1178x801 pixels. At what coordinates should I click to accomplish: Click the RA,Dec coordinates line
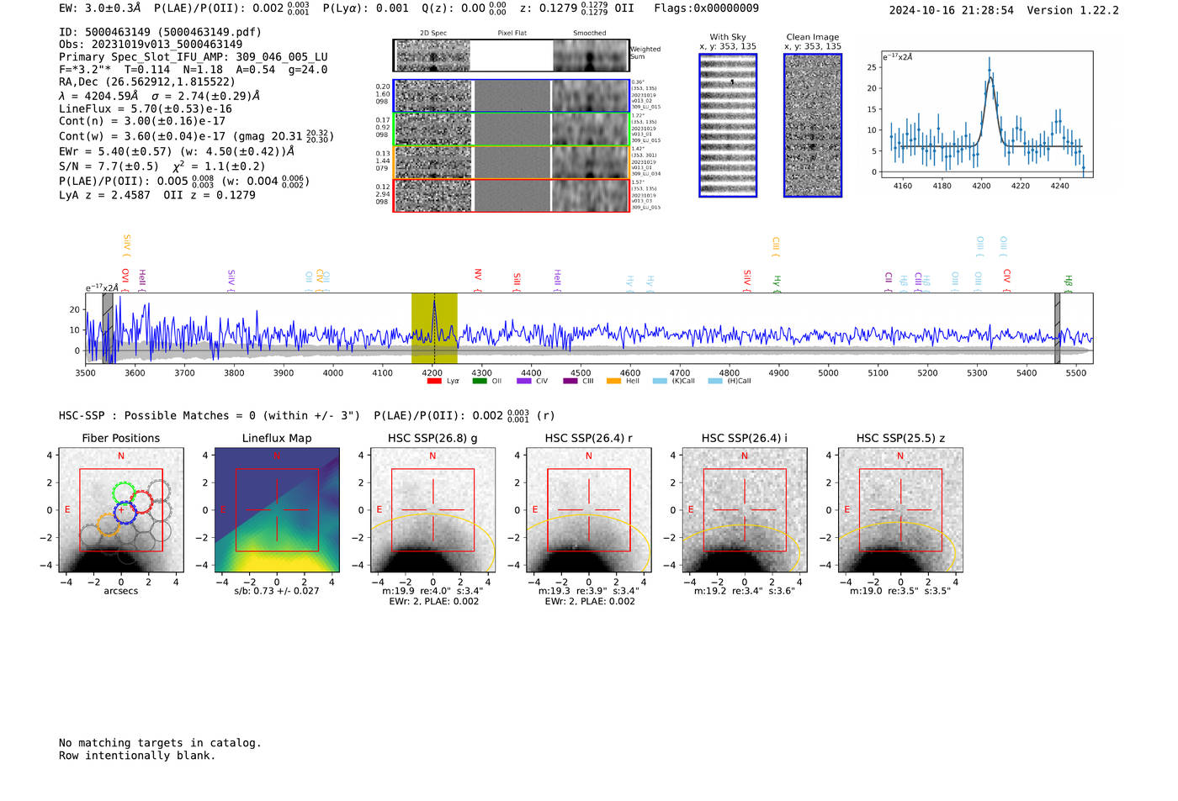(x=147, y=82)
